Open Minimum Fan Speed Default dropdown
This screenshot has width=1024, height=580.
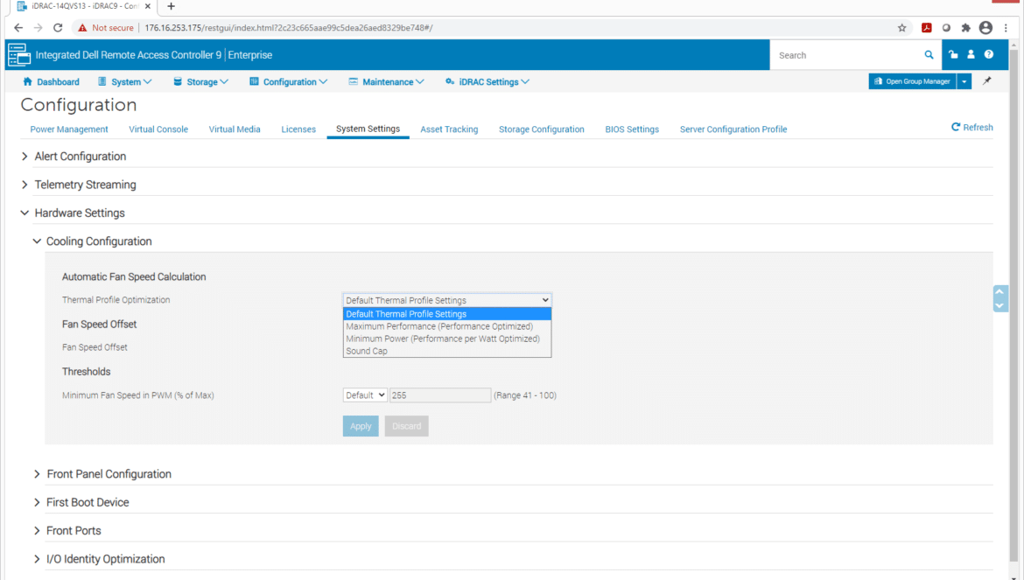tap(364, 395)
